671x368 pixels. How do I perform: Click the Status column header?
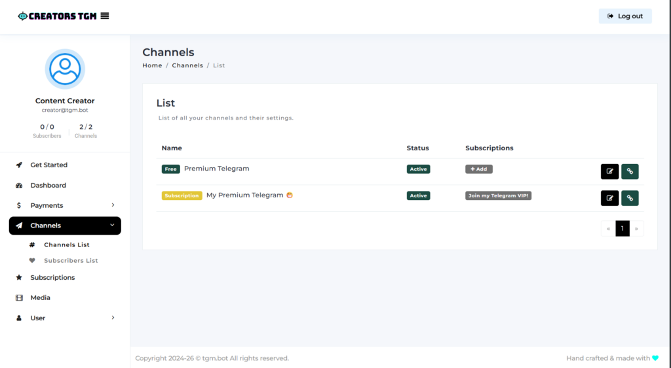point(417,148)
